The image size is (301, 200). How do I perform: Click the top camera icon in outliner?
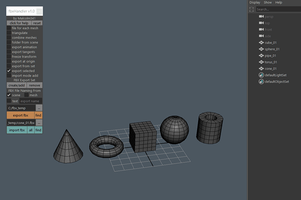tap(261, 23)
